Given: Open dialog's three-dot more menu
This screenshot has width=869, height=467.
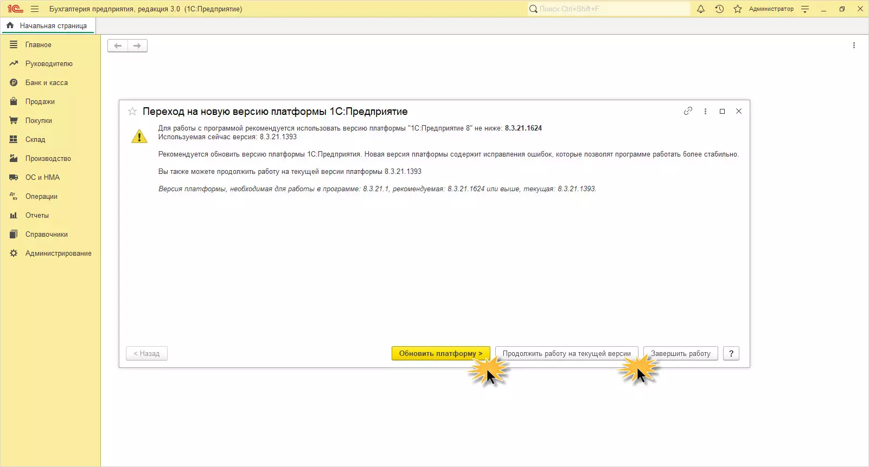Looking at the screenshot, I should (x=705, y=111).
